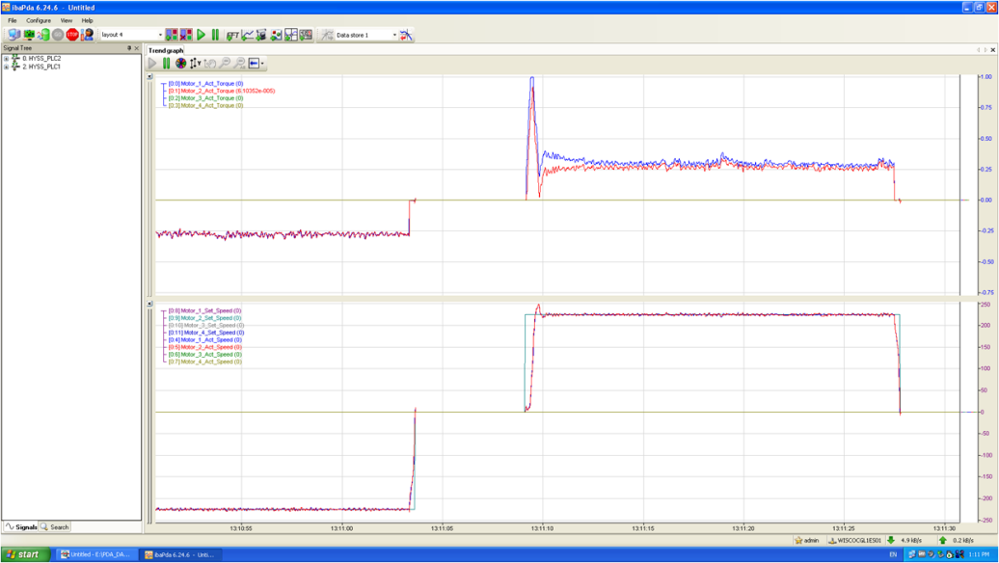
Task: Click the grey GO start acquisition button
Action: point(58,35)
